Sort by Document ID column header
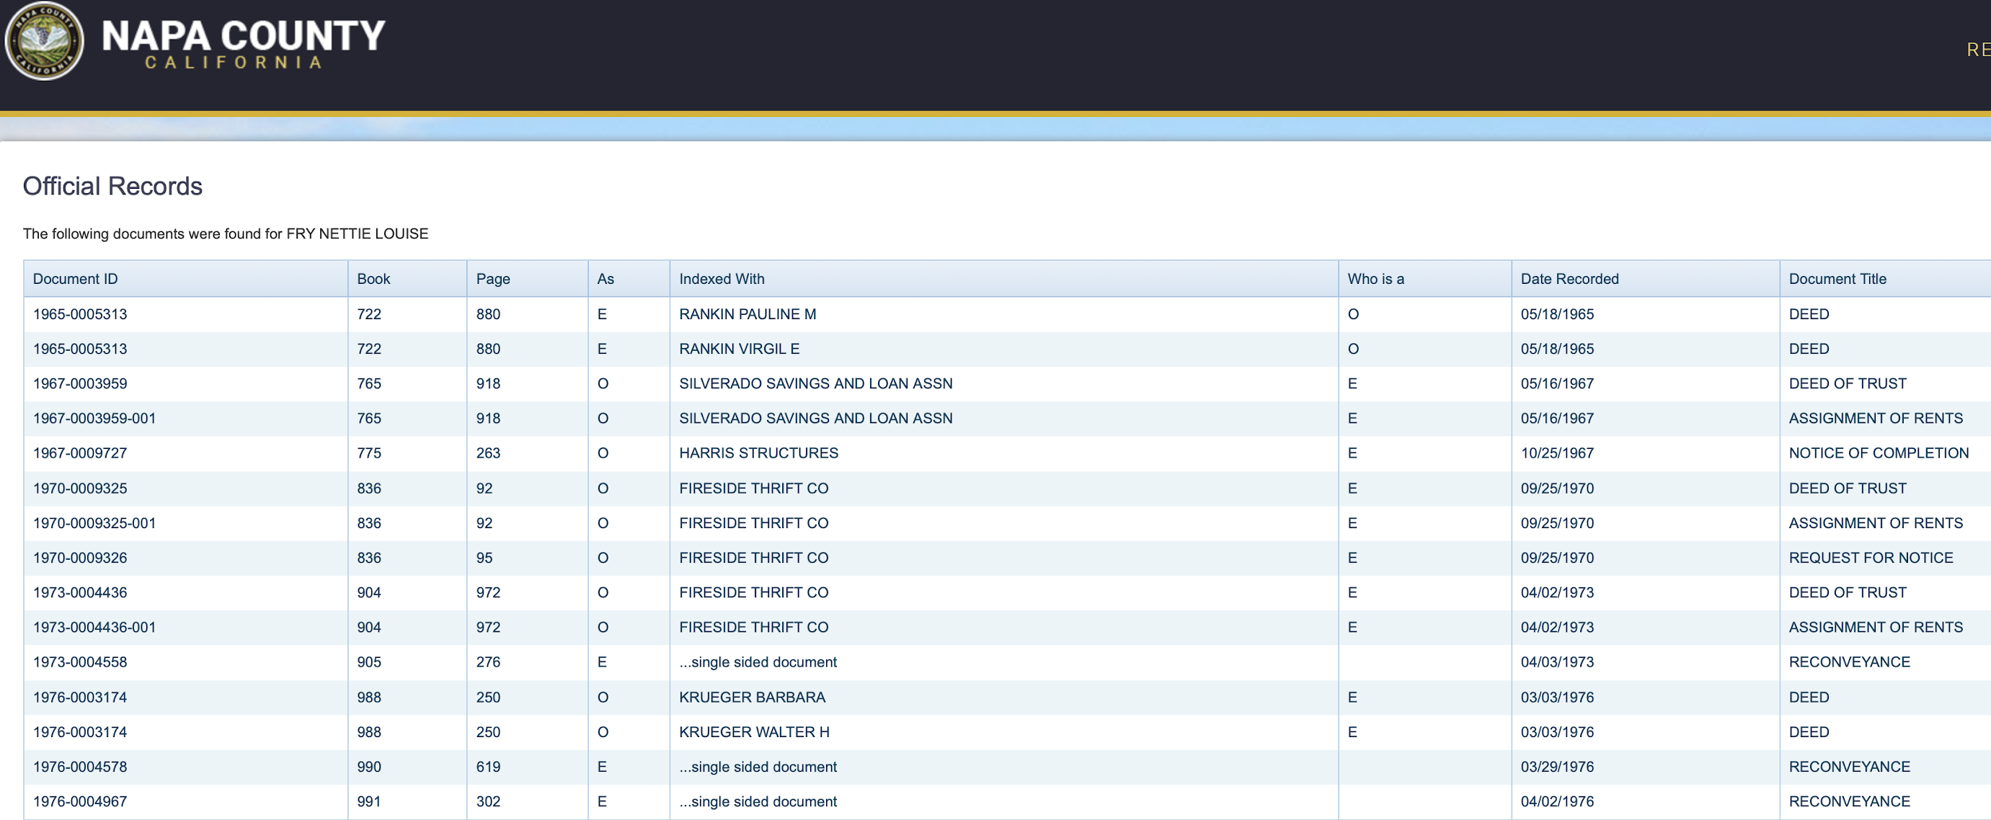This screenshot has width=1991, height=820. click(75, 279)
